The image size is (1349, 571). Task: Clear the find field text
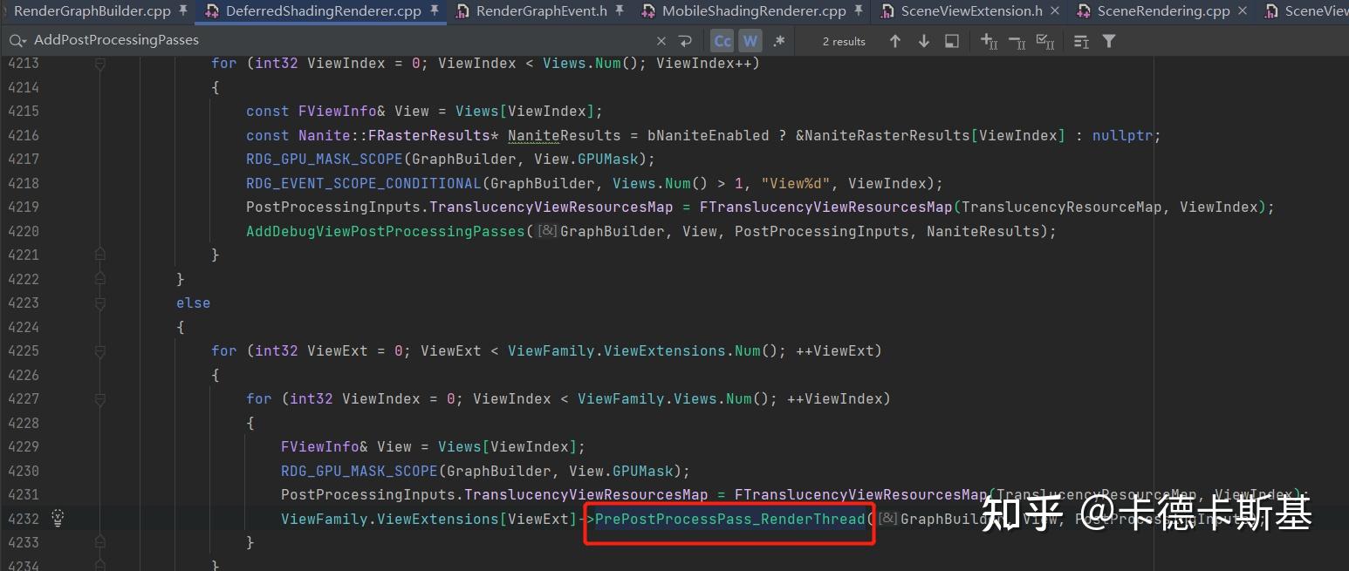(x=661, y=41)
